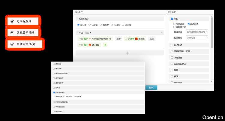The height and width of the screenshot is (121, 225).
Task: Choose the 供应商代发 radio option
Action: [174, 27]
